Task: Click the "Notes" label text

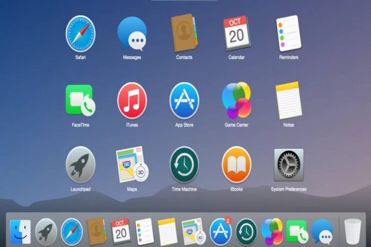Action: 289,125
